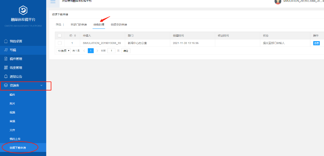This screenshot has height=156, width=324.
Task: Click the hamburger menu collapse icon
Action: pyautogui.click(x=53, y=2)
